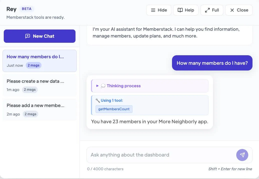
Task: Open the Help documentation
Action: pos(186,10)
